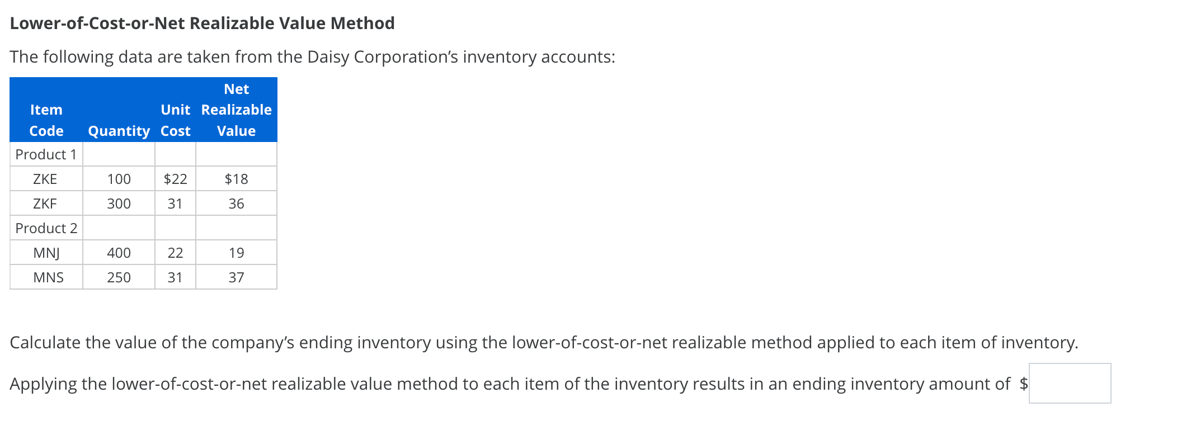Click the Net Realizable Value column header
Viewport: 1177px width, 440px height.
pos(236,110)
